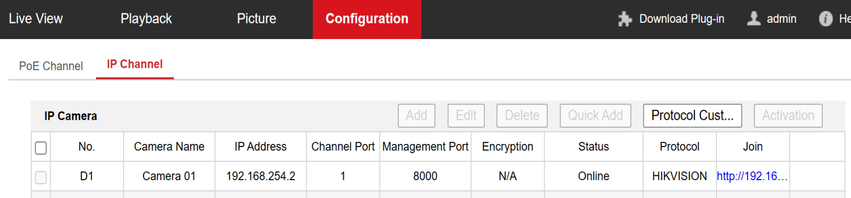Click the Download Plug-in puzzle icon

coord(625,19)
